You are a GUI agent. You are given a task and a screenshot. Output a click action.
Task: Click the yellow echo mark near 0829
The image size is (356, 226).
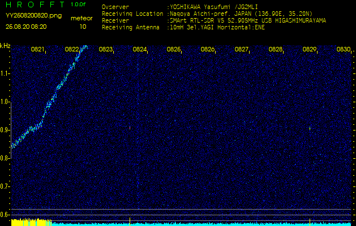[x=310, y=128]
